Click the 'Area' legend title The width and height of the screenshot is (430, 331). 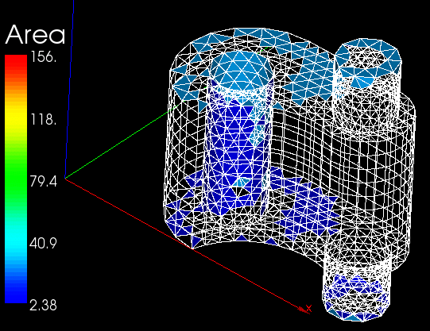35,34
